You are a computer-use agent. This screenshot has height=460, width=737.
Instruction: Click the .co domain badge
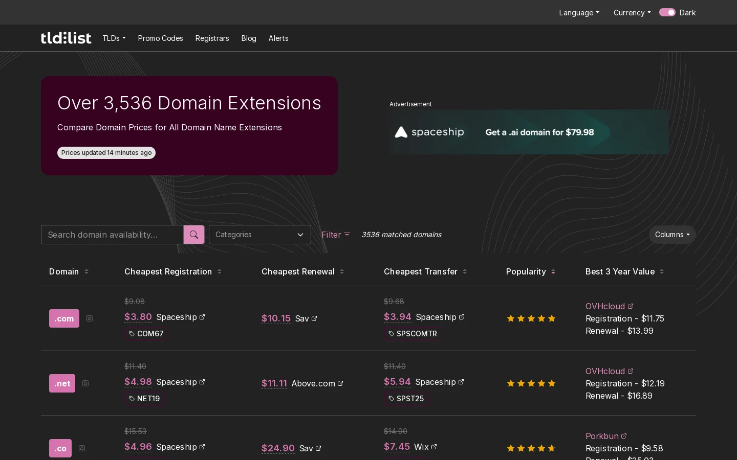pos(60,448)
